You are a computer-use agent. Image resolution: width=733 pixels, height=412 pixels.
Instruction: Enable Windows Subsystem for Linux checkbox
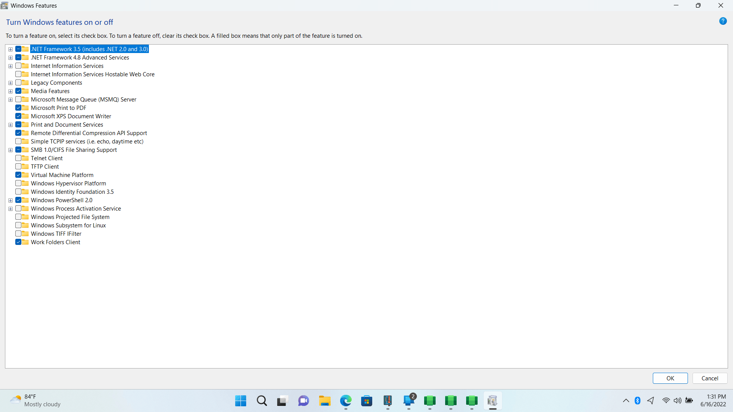pyautogui.click(x=18, y=225)
